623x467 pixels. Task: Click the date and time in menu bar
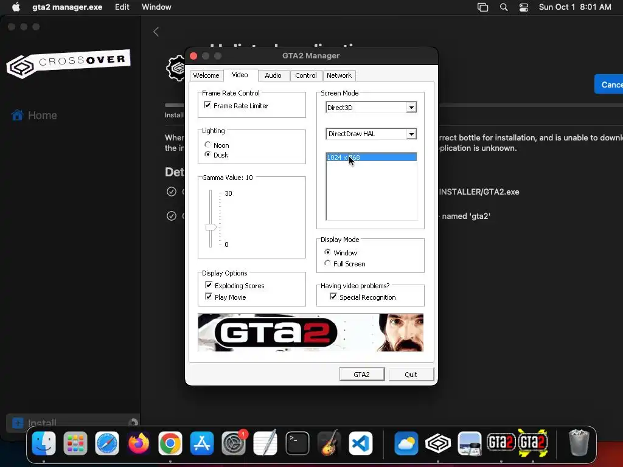(x=575, y=7)
